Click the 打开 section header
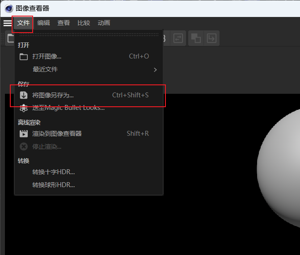The width and height of the screenshot is (300, 255). (23, 45)
